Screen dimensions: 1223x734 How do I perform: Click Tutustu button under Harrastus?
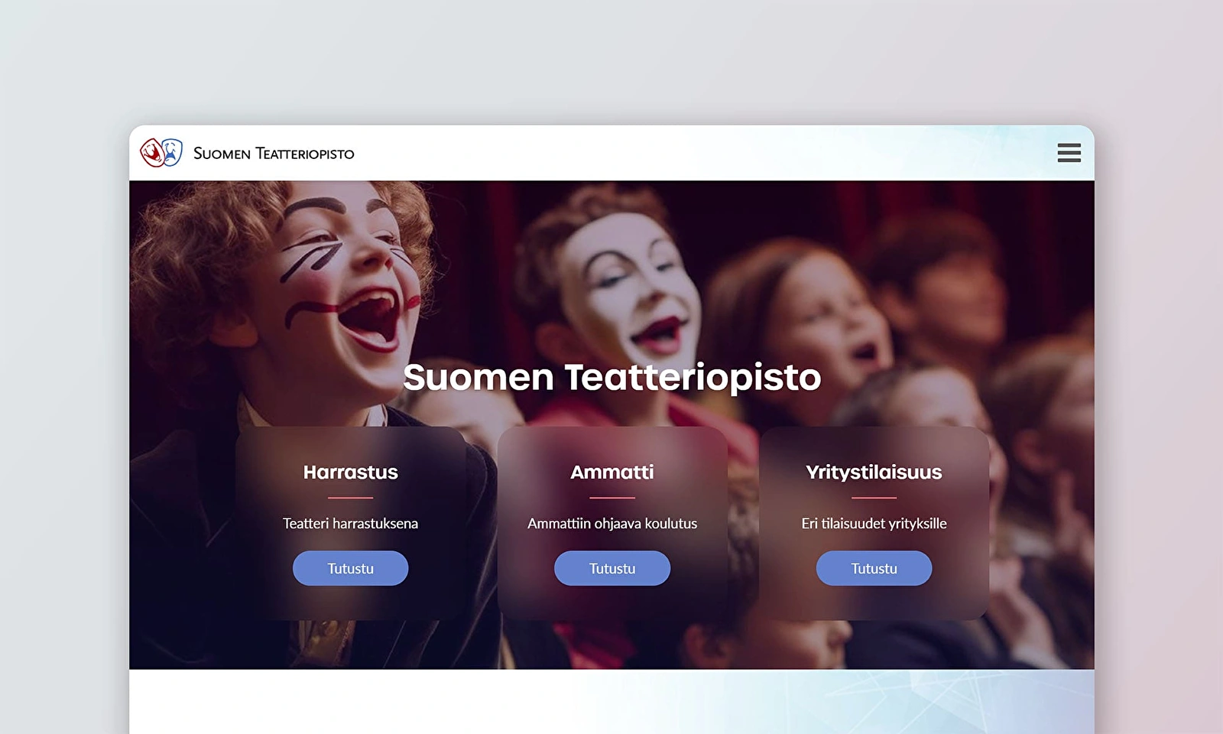click(350, 568)
